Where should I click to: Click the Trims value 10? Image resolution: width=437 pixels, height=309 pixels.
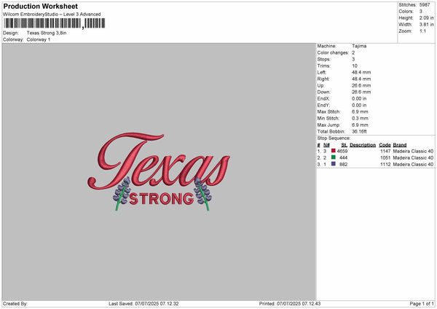click(354, 66)
